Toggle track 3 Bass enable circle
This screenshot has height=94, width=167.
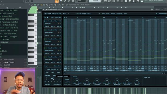coord(45,39)
